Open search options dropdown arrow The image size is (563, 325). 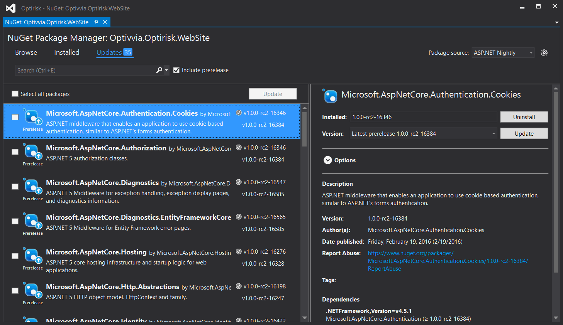[x=166, y=70]
